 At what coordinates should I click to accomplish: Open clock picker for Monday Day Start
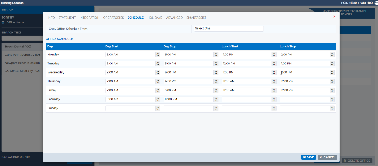158,55
